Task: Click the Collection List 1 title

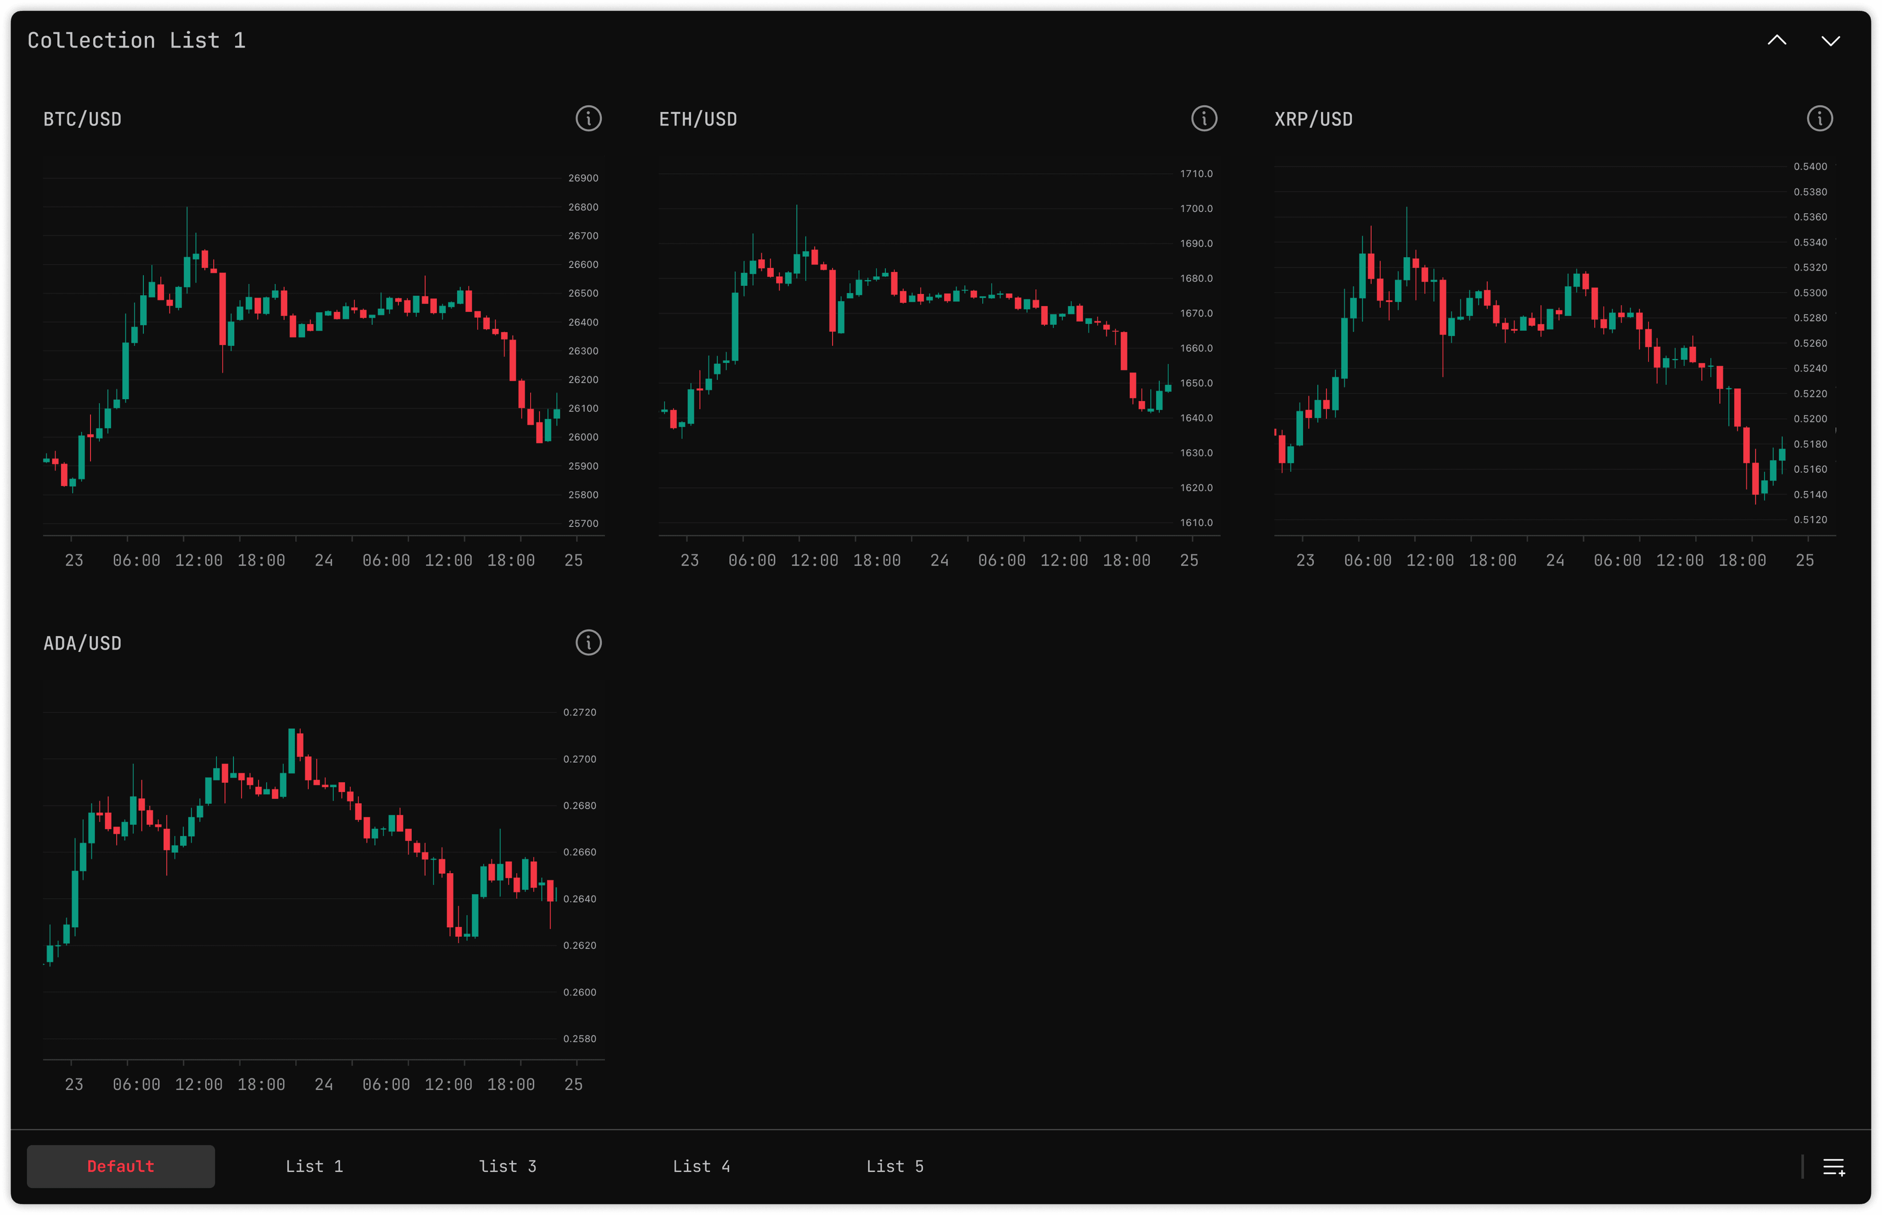Action: point(136,40)
